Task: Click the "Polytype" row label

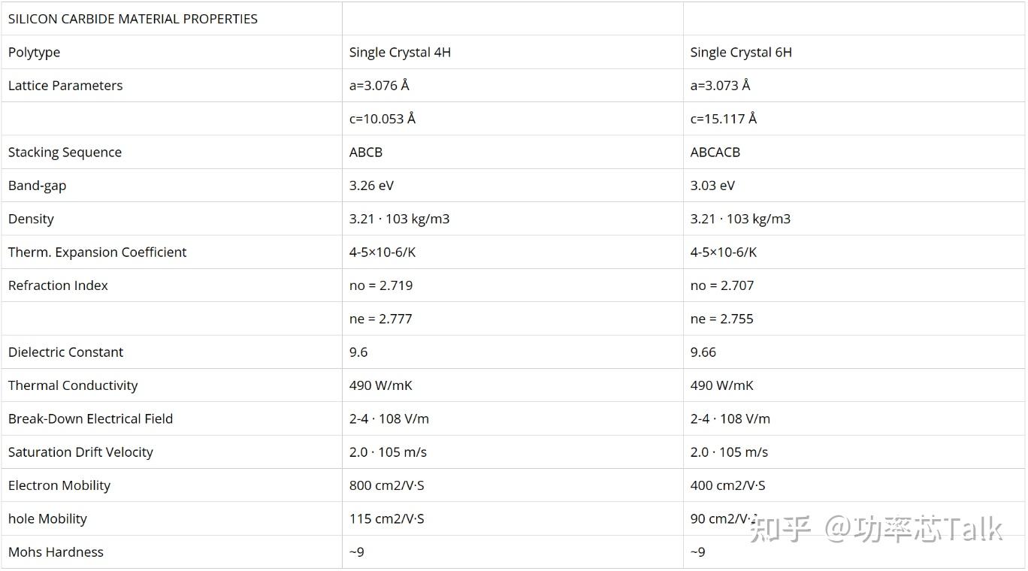Action: pos(34,52)
